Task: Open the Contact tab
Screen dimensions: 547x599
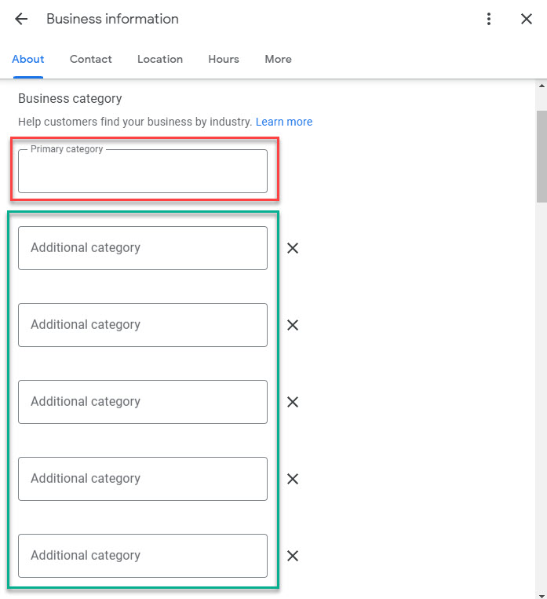Action: [x=90, y=59]
